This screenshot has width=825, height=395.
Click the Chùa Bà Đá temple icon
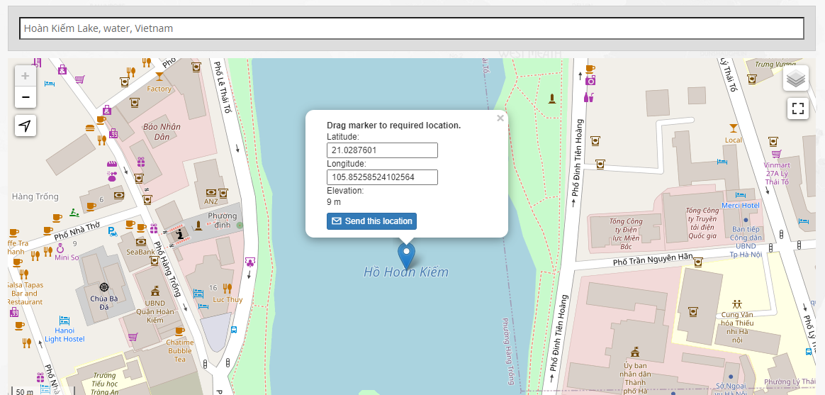click(x=103, y=287)
